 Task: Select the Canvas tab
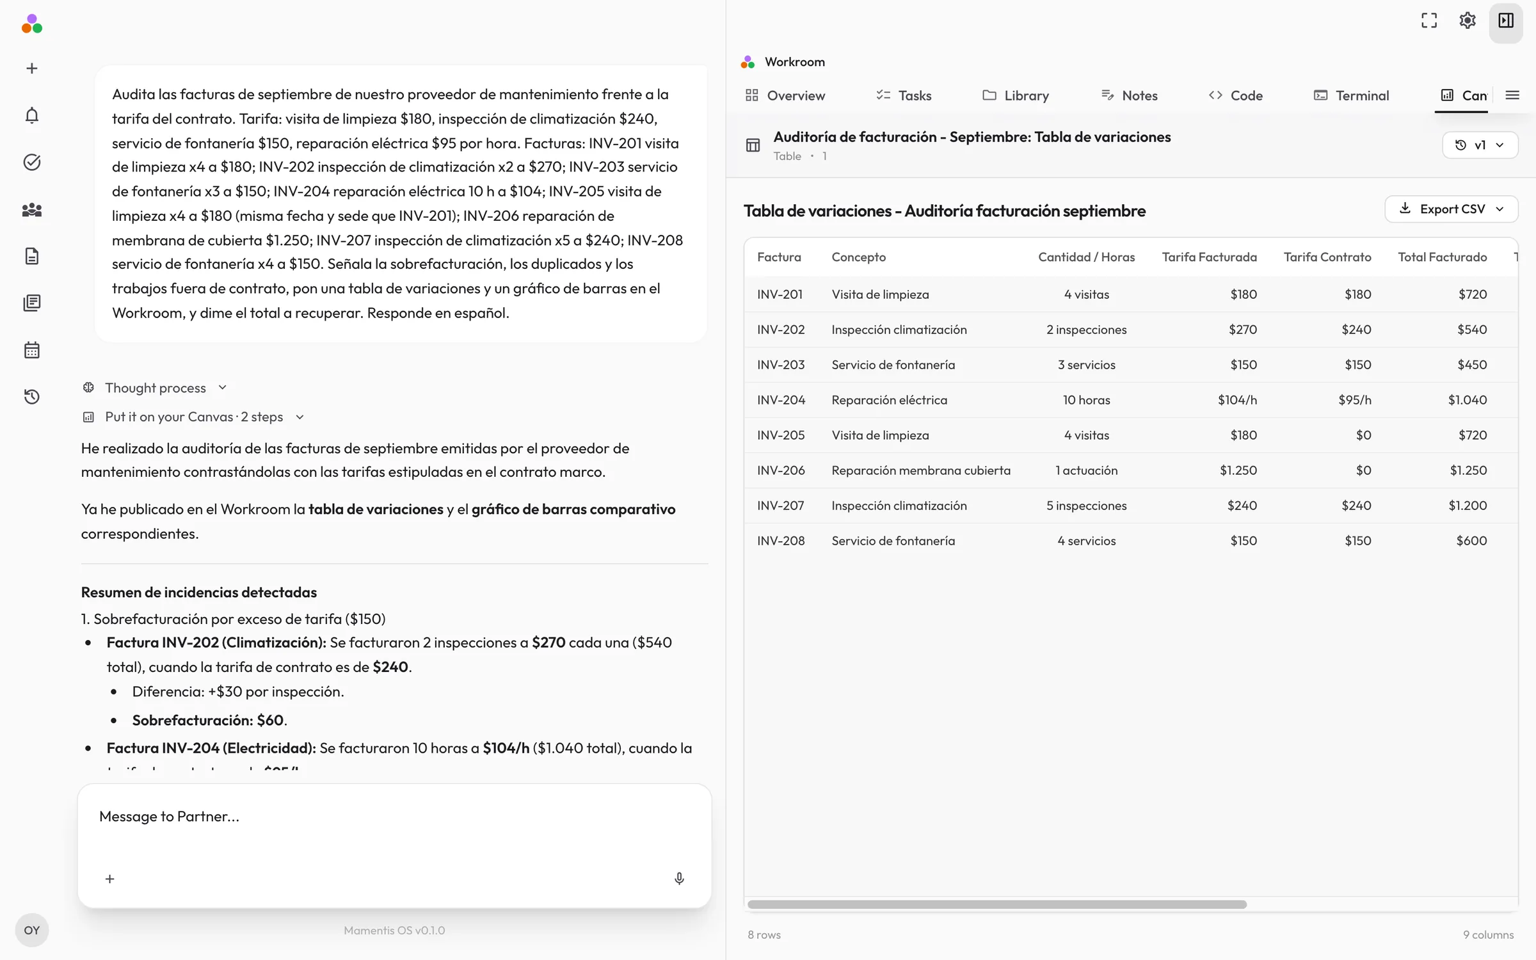pos(1462,95)
